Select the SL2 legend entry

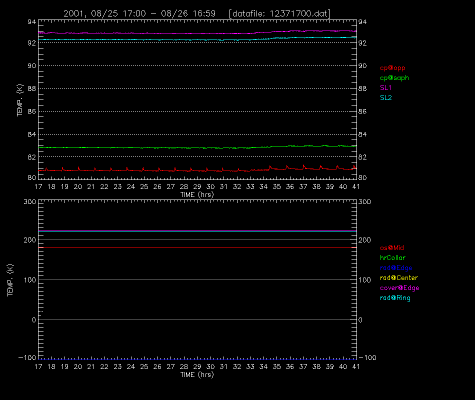385,98
